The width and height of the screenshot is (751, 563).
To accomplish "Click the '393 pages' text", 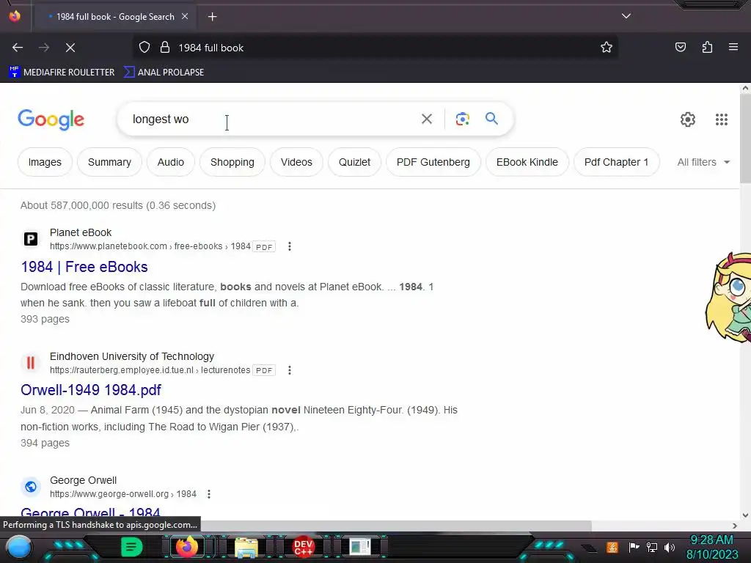I will click(x=45, y=320).
